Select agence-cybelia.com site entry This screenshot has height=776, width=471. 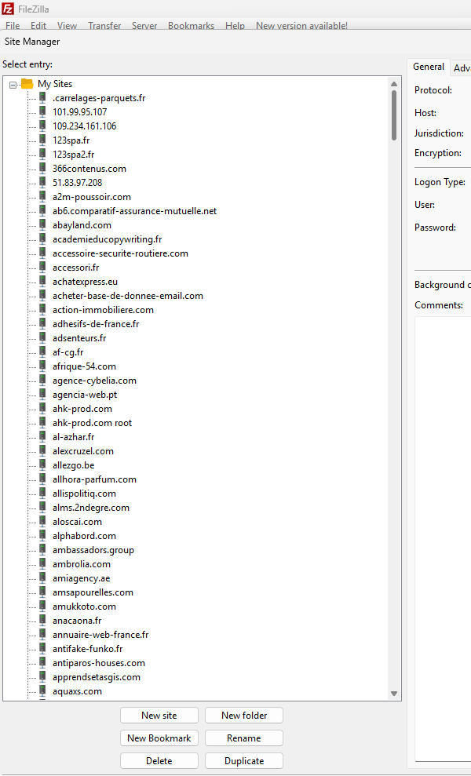click(x=95, y=380)
